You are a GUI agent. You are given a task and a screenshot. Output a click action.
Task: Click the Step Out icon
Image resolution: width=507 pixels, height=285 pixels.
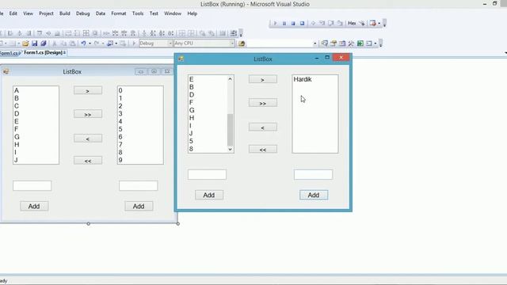(x=340, y=23)
